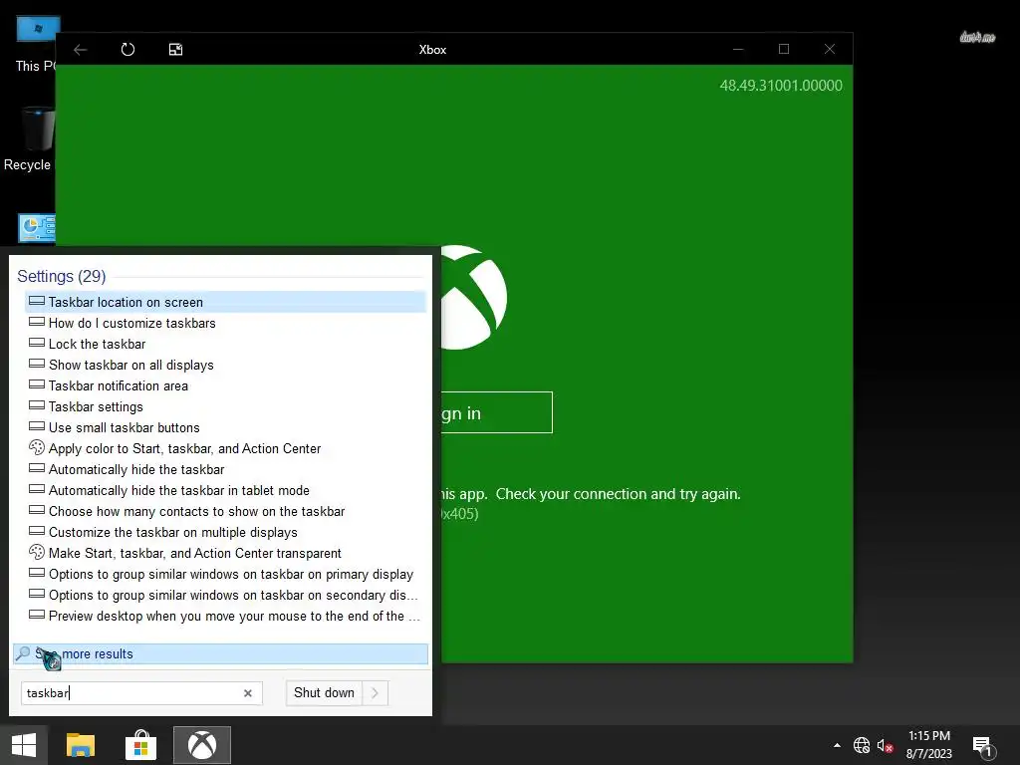This screenshot has height=765, width=1020.
Task: Select Recycle Bin desktop icon
Action: (29, 139)
